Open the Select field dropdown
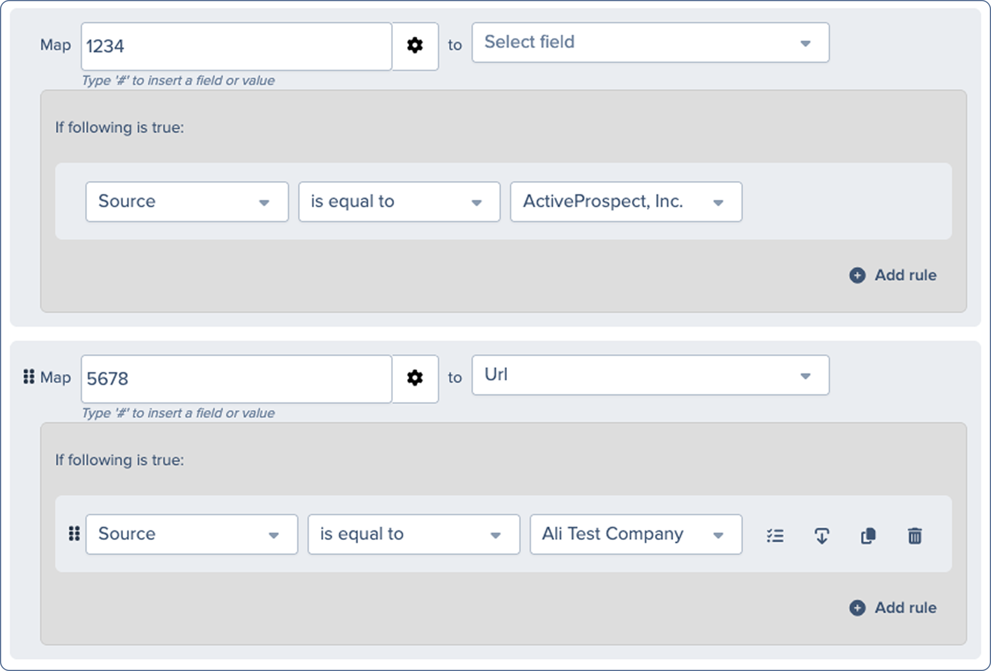Screen dimensions: 991x671 [x=650, y=43]
